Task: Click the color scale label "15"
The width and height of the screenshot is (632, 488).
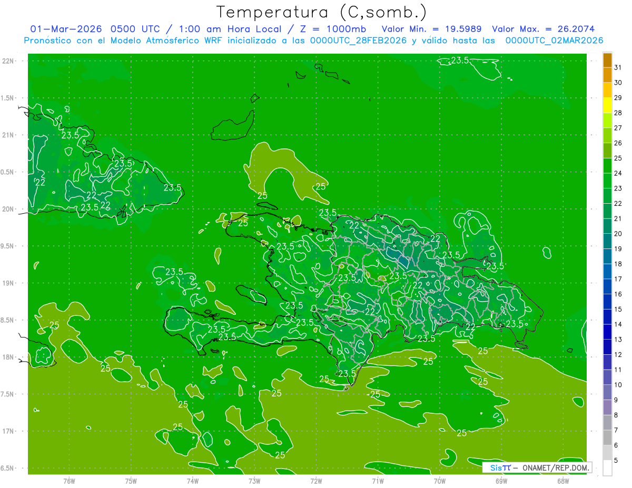Action: [x=618, y=310]
